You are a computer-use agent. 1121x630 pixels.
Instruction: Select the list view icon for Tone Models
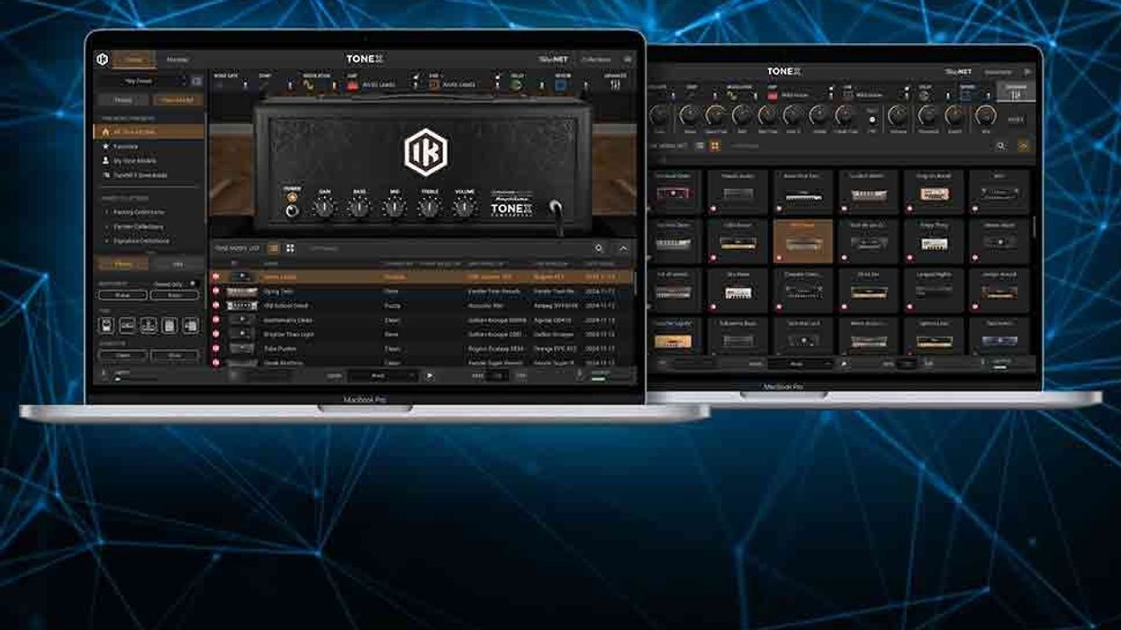point(274,247)
